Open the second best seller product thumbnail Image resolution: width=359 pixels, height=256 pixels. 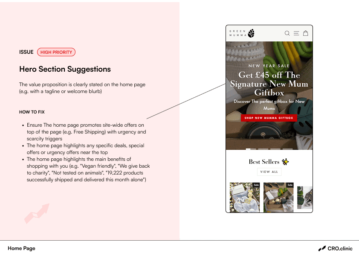click(278, 198)
